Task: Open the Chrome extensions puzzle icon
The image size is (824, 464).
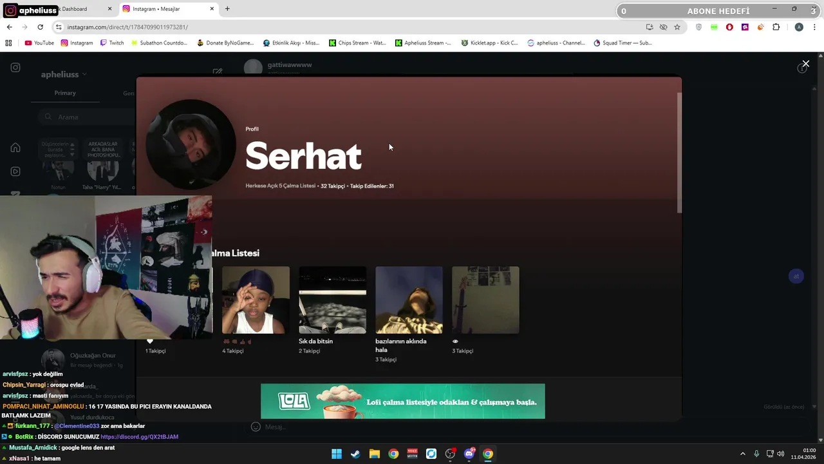Action: [776, 27]
